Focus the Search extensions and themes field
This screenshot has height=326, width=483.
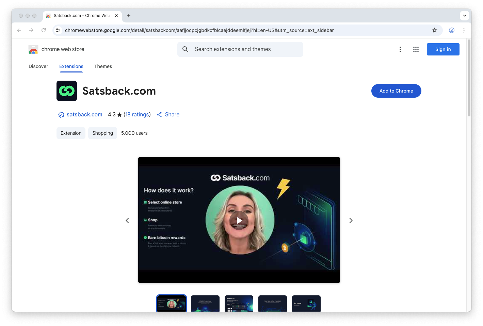(240, 49)
